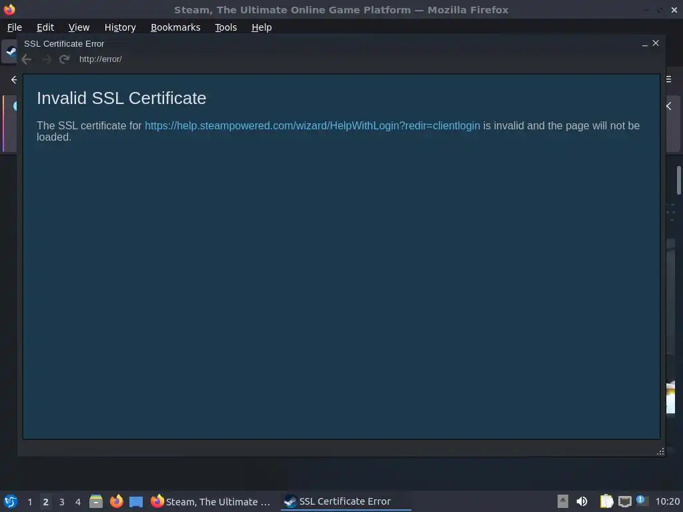This screenshot has width=683, height=512.
Task: Switch to workspace 3
Action: tap(62, 502)
